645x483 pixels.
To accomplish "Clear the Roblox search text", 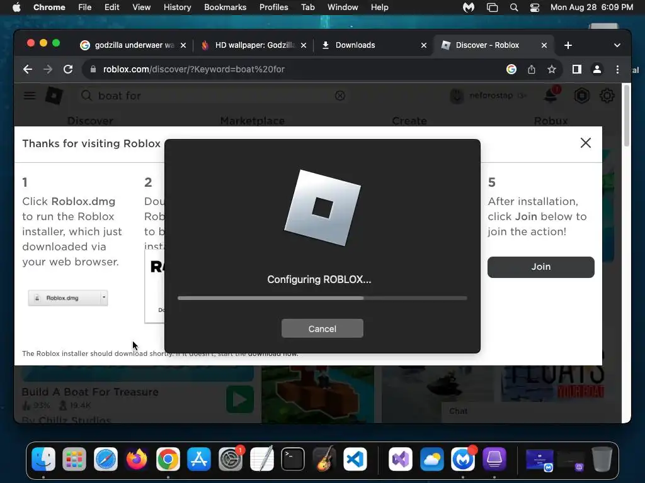I will [340, 96].
